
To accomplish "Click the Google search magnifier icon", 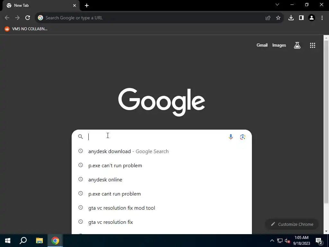I will 80,136.
